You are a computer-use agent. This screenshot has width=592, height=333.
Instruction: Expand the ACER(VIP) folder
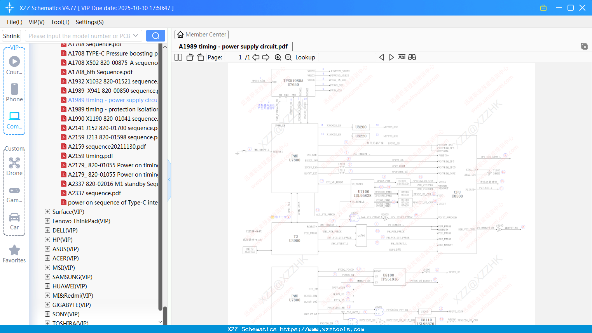tap(47, 258)
